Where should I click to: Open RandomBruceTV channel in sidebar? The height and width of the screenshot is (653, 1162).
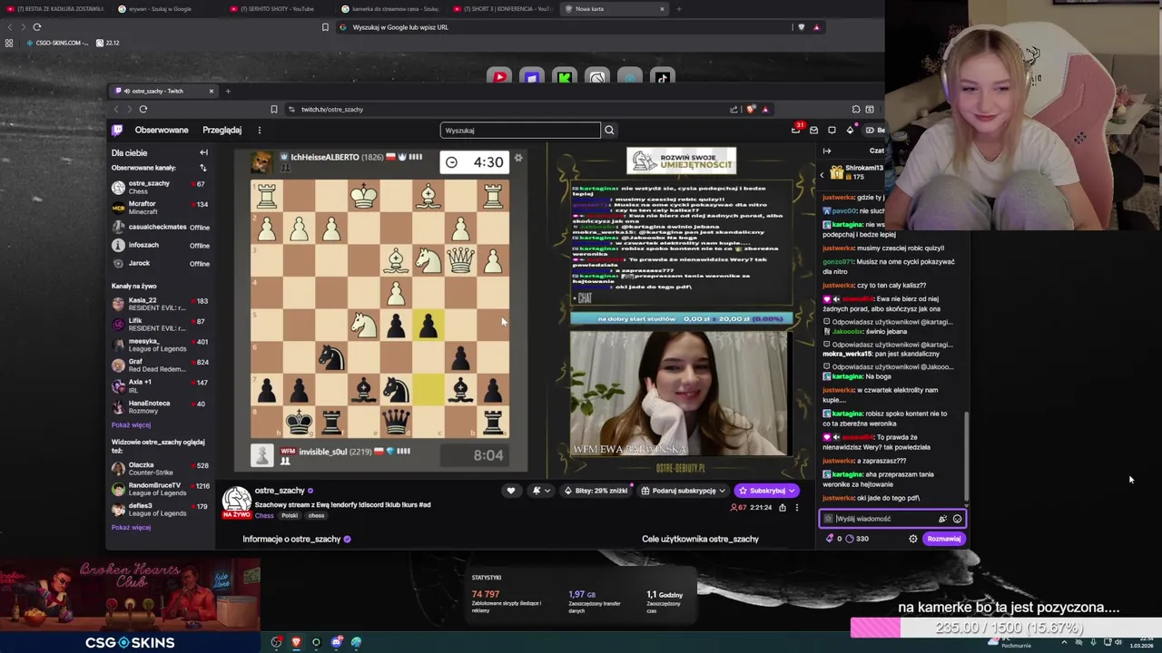160,489
